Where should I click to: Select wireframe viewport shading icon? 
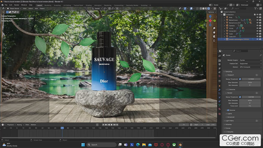(x=201, y=8)
